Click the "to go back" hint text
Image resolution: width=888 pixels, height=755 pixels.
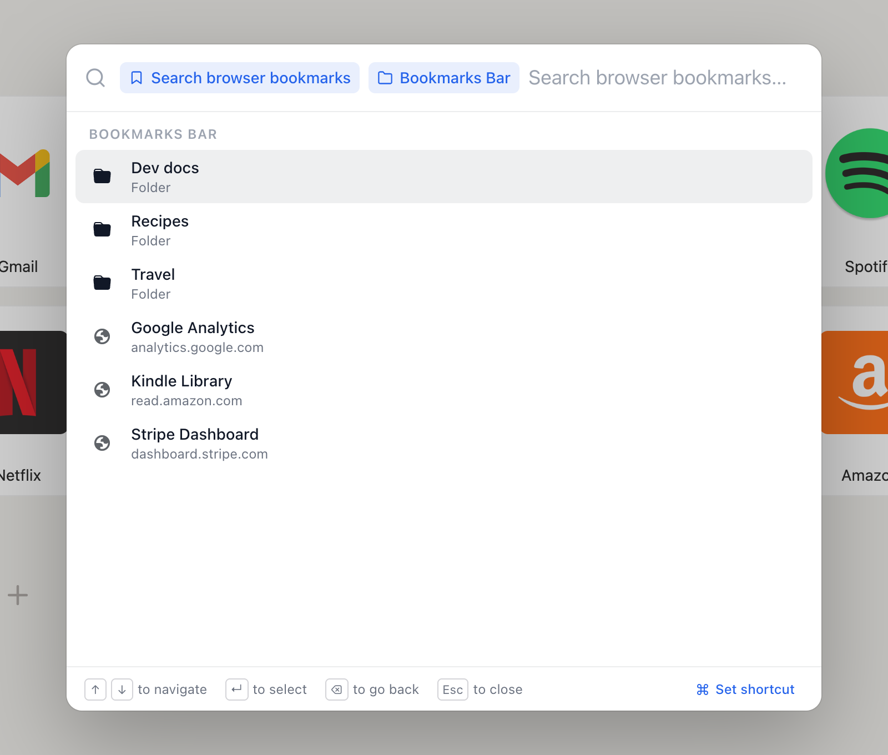(386, 689)
